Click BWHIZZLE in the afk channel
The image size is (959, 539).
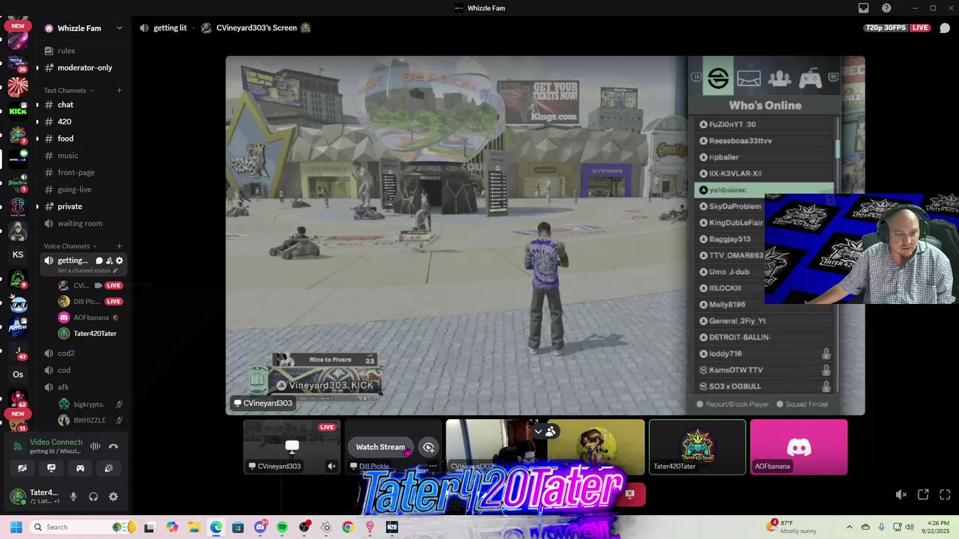pos(91,421)
